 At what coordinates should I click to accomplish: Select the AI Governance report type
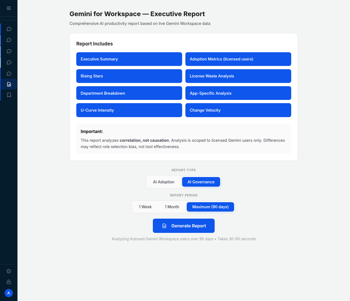coord(201,182)
